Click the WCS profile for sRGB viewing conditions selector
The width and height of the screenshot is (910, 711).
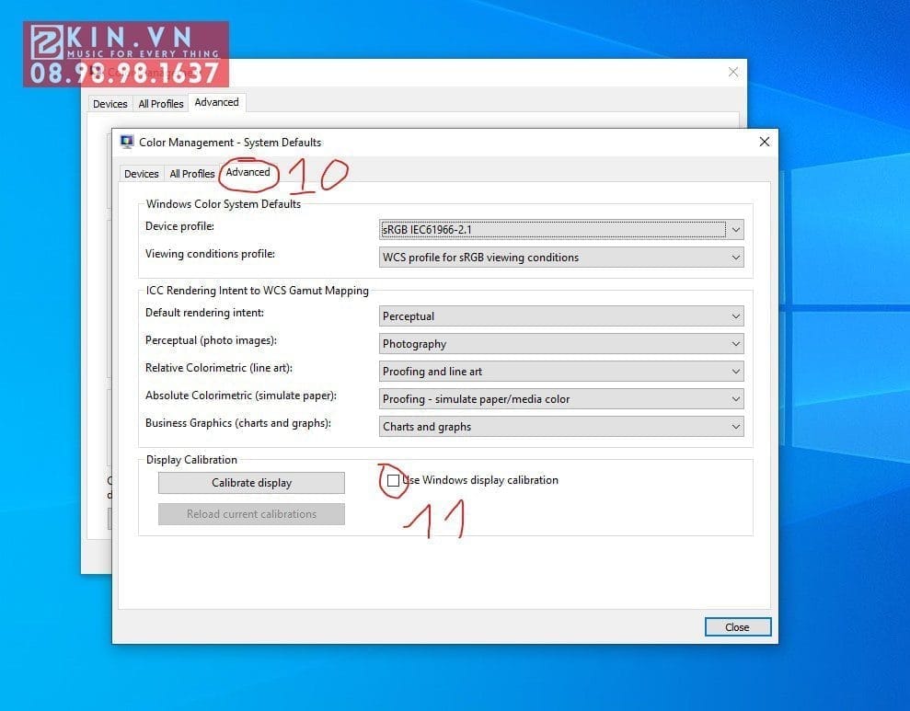(x=552, y=257)
